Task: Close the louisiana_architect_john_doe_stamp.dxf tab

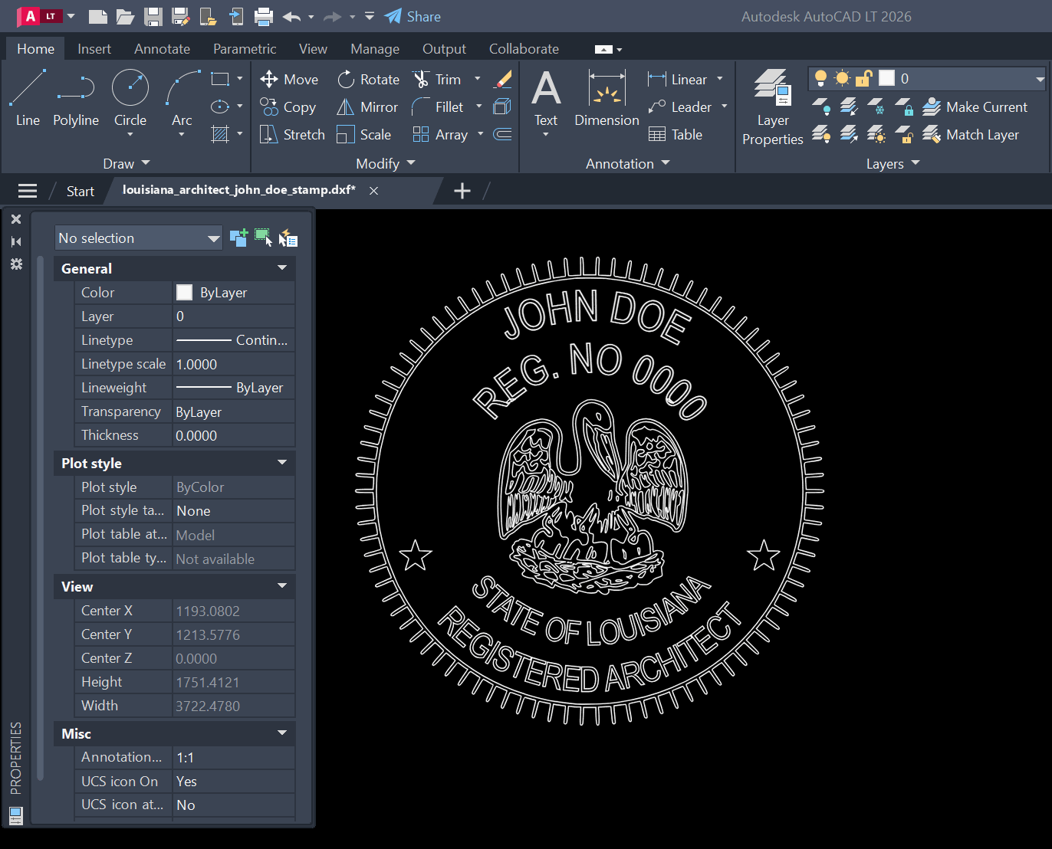Action: [x=374, y=191]
